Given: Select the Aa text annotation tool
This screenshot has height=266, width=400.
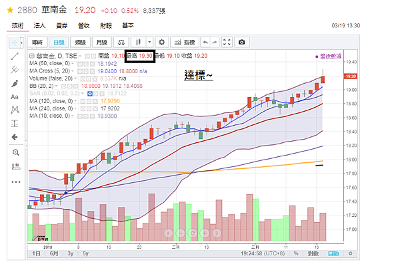Looking at the screenshot, I should point(15,96).
